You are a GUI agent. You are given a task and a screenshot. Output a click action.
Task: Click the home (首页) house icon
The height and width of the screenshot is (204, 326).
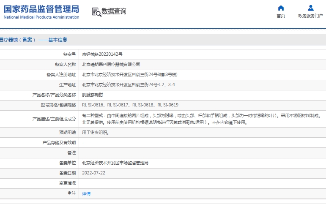pyautogui.click(x=281, y=8)
